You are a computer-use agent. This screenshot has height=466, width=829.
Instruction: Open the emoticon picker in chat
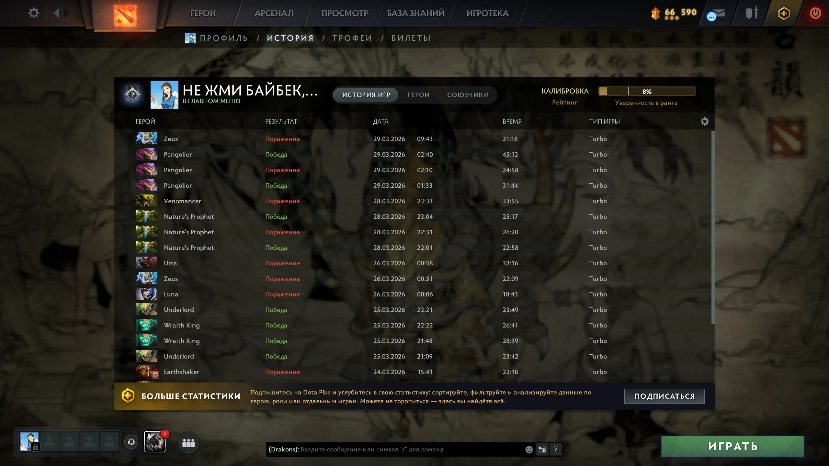(x=529, y=449)
